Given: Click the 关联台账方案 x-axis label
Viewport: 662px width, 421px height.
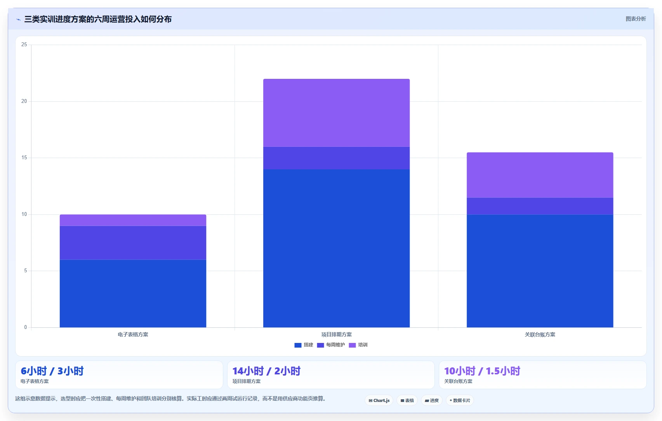Looking at the screenshot, I should click(x=540, y=334).
